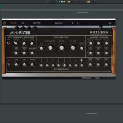This screenshot has height=123, width=123.
Task: Click the LFO Cutoff Mod knob
Action: point(16,53)
